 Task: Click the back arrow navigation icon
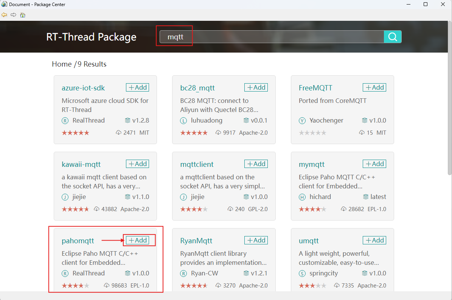click(x=4, y=15)
